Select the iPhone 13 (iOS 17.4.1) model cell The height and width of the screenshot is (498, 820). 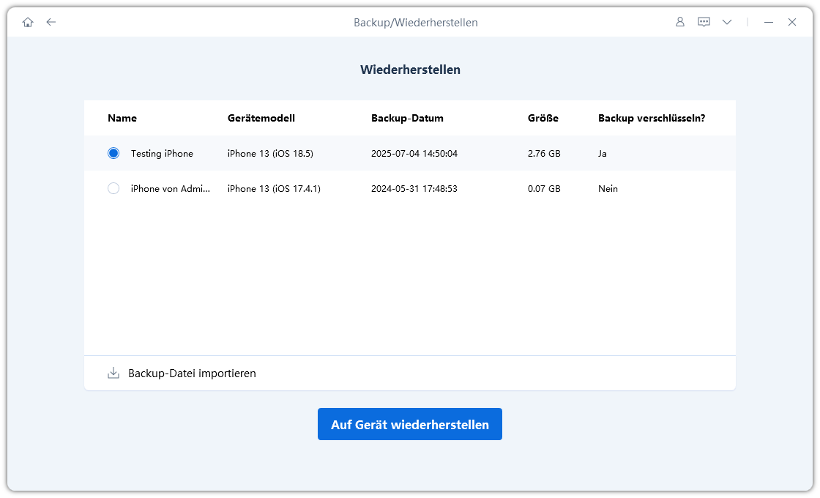pyautogui.click(x=274, y=189)
